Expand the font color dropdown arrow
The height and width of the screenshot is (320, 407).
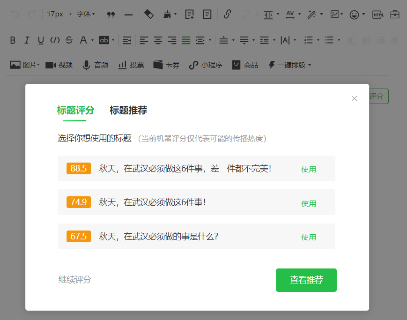coord(92,40)
